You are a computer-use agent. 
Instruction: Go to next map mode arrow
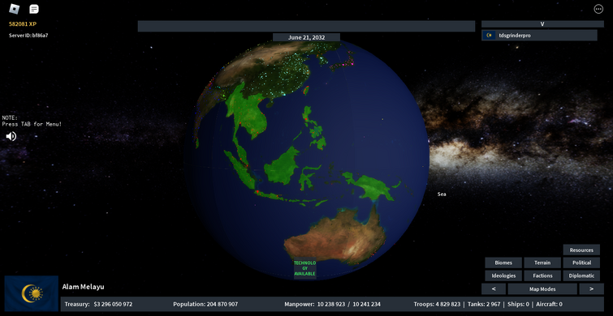click(591, 289)
